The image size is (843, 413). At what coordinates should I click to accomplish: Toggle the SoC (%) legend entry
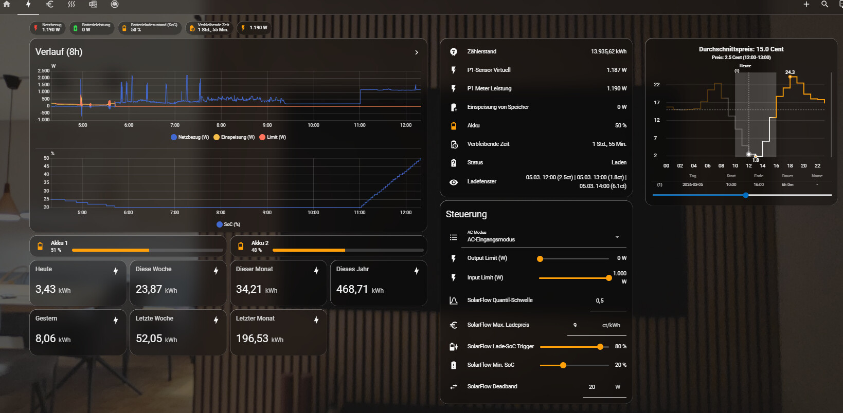[x=228, y=224]
